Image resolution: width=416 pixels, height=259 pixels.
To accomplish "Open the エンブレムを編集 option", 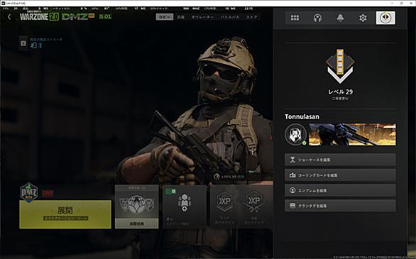I will click(340, 190).
